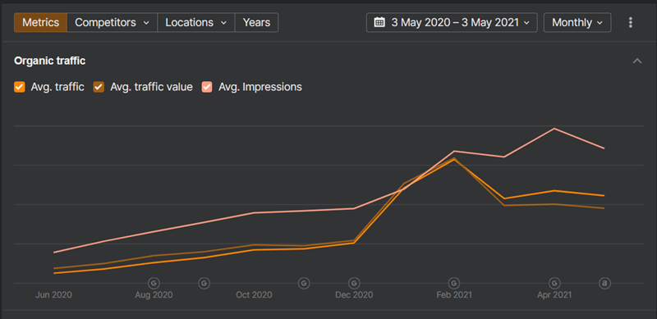Click the Google update marker at Apr 2021
The height and width of the screenshot is (319, 657).
pyautogui.click(x=554, y=284)
